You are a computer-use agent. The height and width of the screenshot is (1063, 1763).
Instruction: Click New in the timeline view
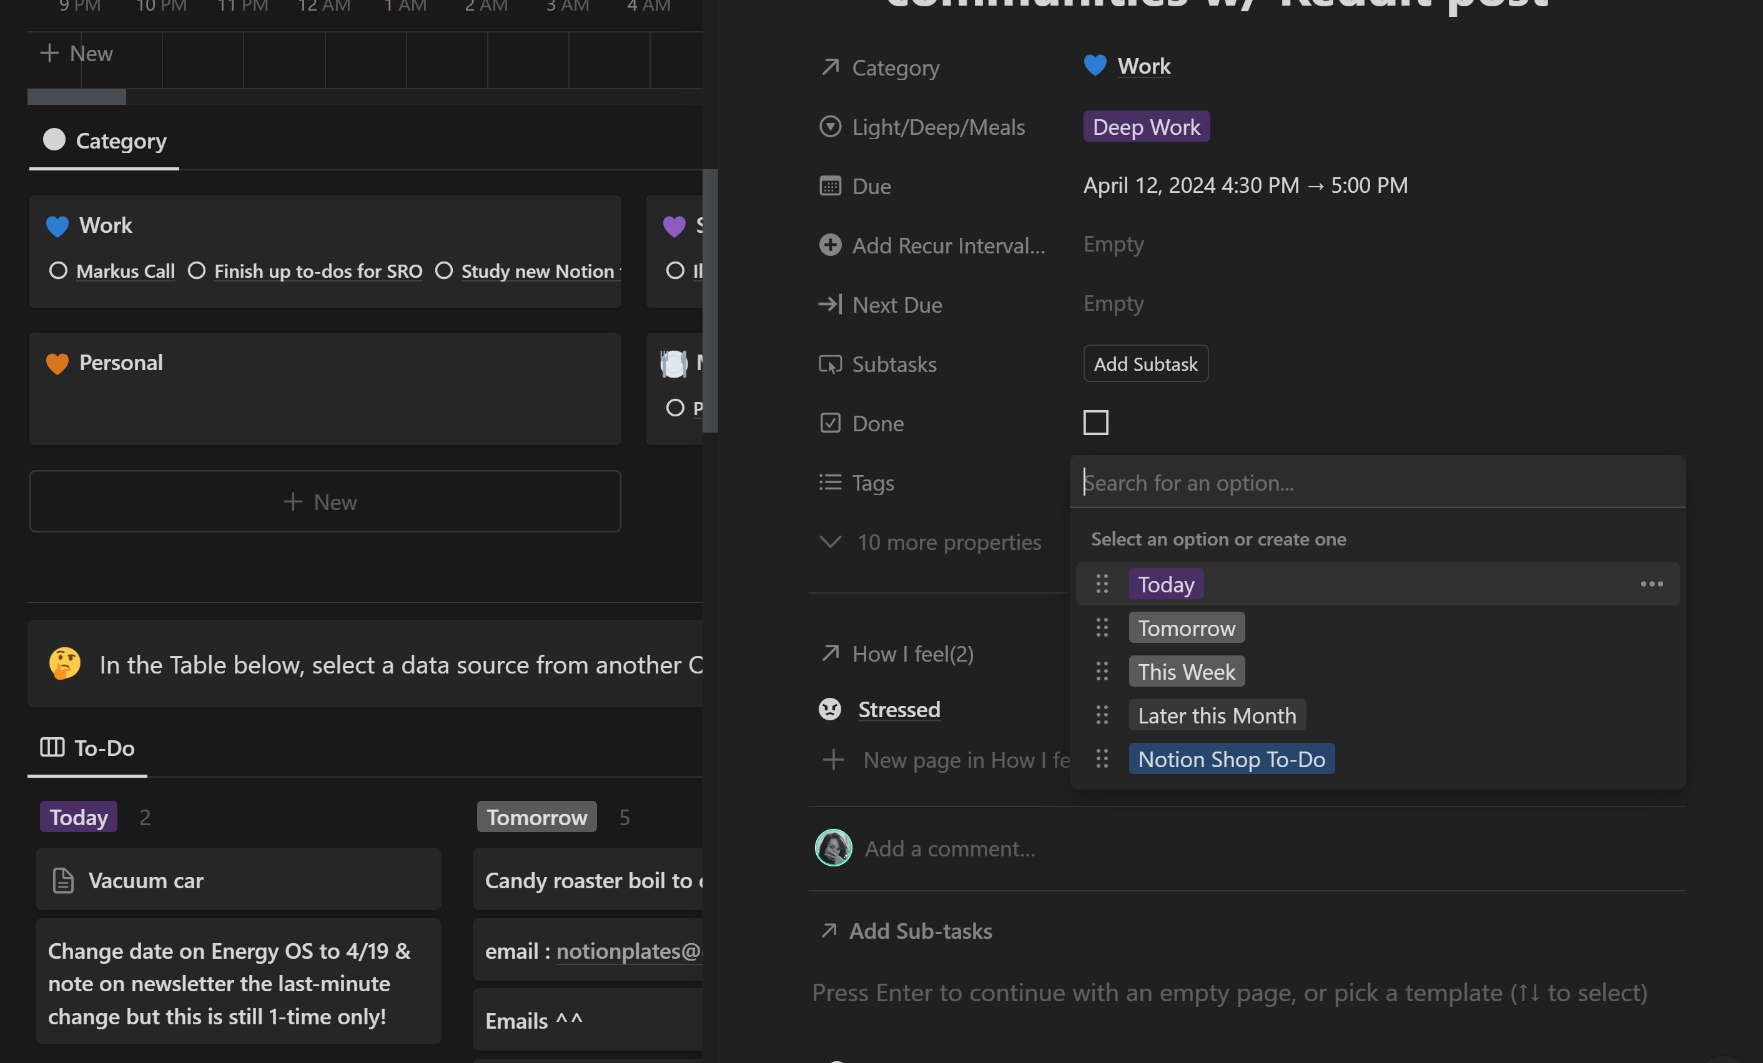point(77,54)
